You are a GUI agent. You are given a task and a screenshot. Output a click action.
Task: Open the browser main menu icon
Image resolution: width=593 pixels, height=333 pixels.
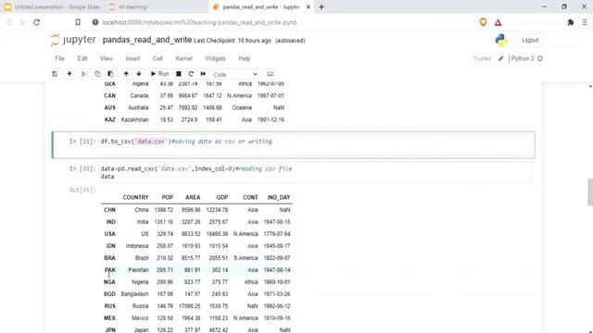tap(585, 22)
